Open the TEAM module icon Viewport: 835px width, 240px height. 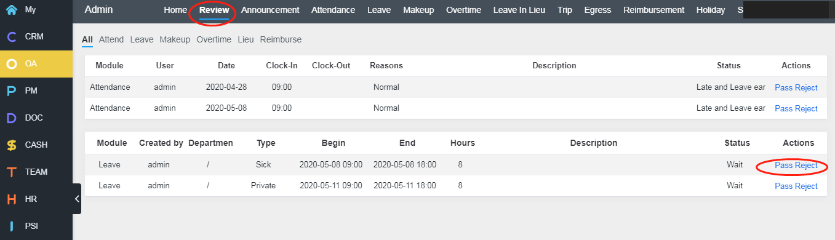click(x=11, y=172)
